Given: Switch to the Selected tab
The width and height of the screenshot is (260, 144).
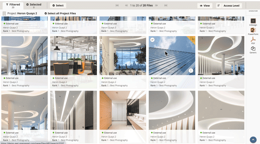Looking at the screenshot, I should tap(34, 6).
